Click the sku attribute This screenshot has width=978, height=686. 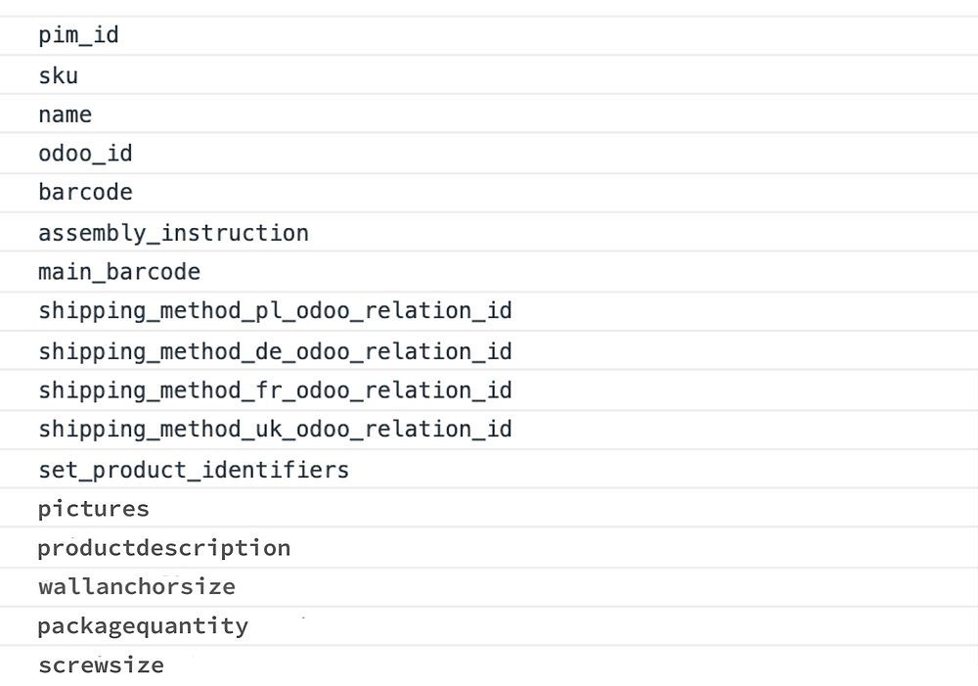(x=59, y=75)
